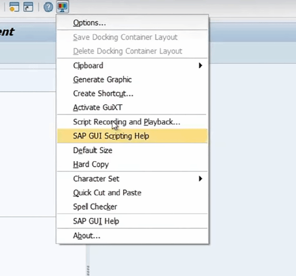Select Activate GuiXT
Screen dimensions: 296x276
coord(132,107)
